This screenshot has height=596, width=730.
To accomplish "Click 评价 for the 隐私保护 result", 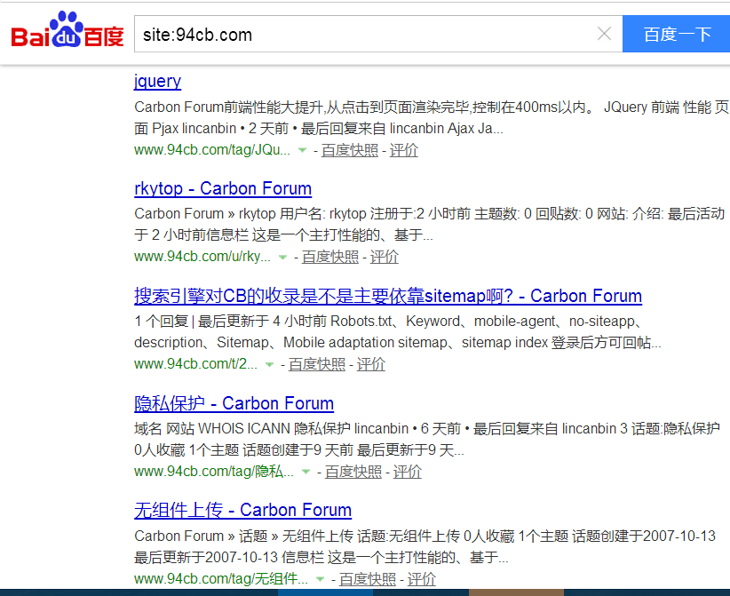I will click(408, 472).
